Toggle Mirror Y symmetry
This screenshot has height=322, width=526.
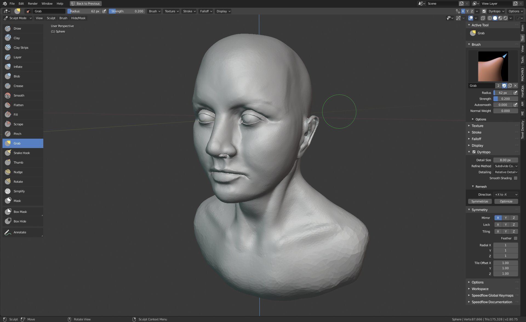pos(506,218)
